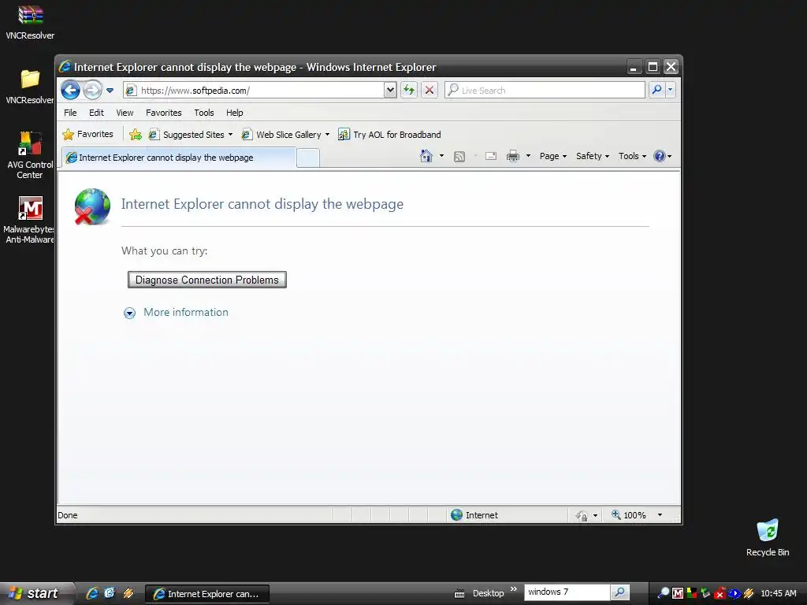Click the magnifier system tray icon

tap(664, 593)
